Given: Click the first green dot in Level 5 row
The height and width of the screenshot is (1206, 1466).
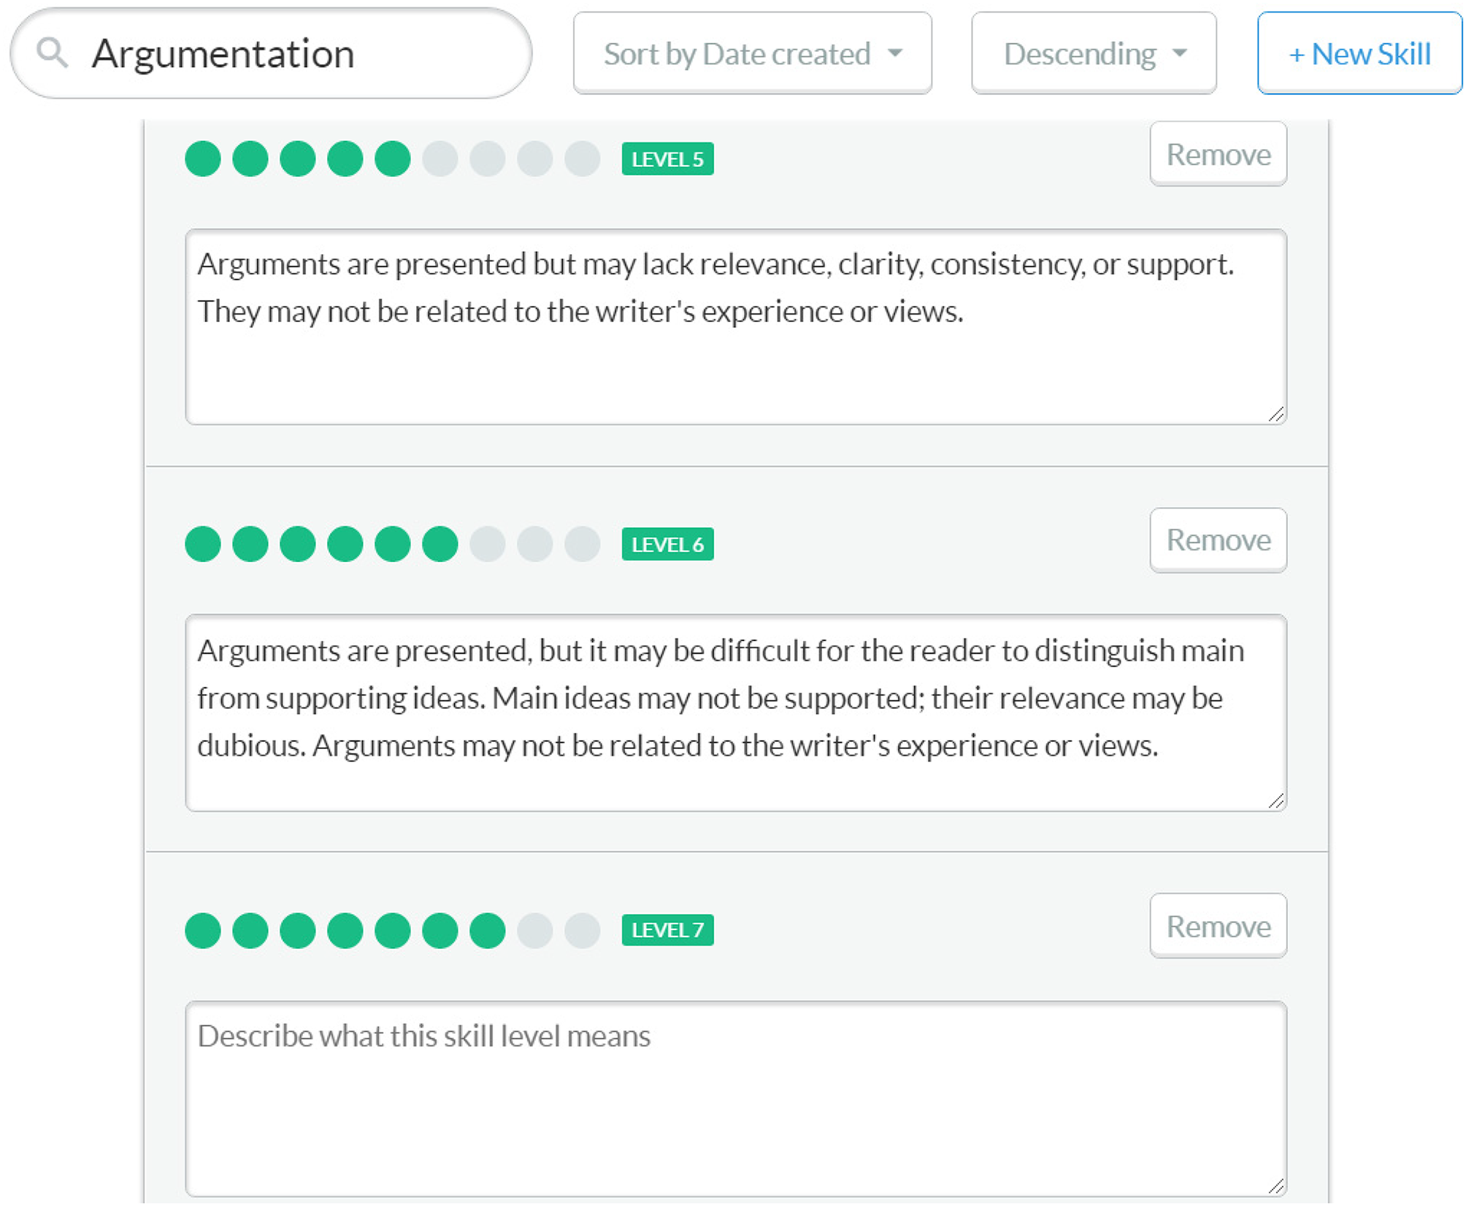Looking at the screenshot, I should [203, 159].
